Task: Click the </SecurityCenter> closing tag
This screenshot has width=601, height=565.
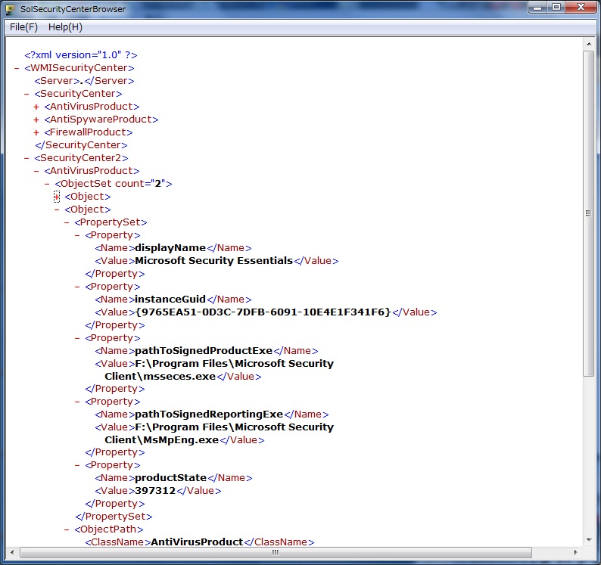Action: click(x=81, y=145)
